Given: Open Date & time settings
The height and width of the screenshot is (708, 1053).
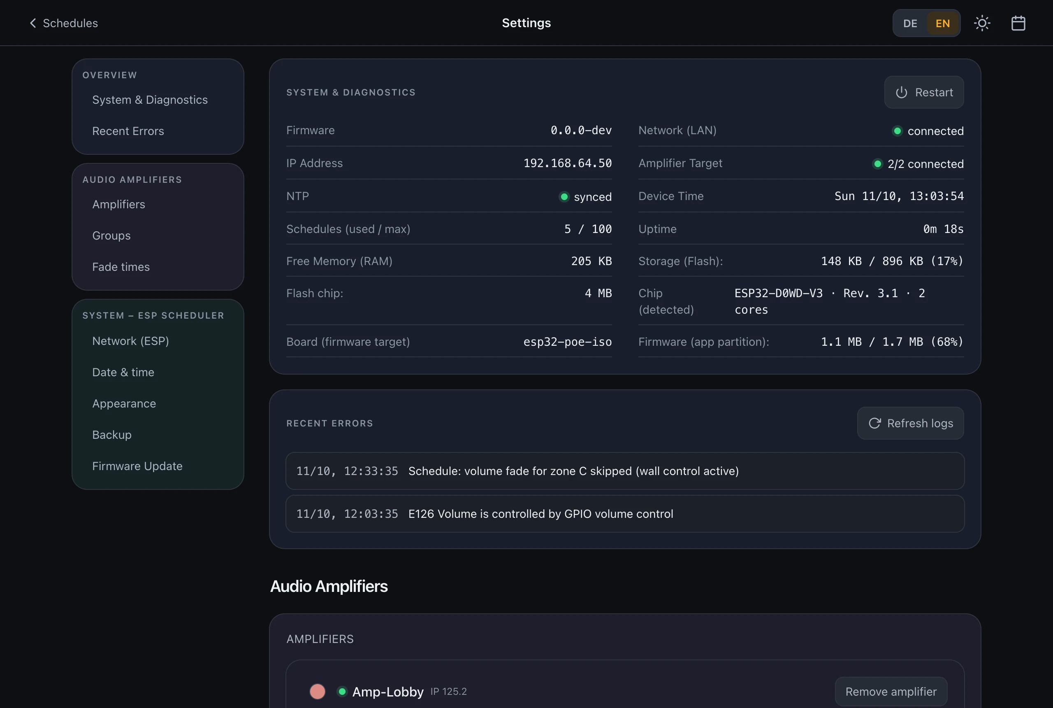Looking at the screenshot, I should pos(123,372).
